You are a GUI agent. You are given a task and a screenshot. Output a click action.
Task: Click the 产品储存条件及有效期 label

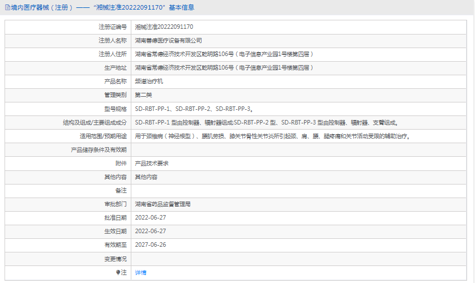point(99,150)
